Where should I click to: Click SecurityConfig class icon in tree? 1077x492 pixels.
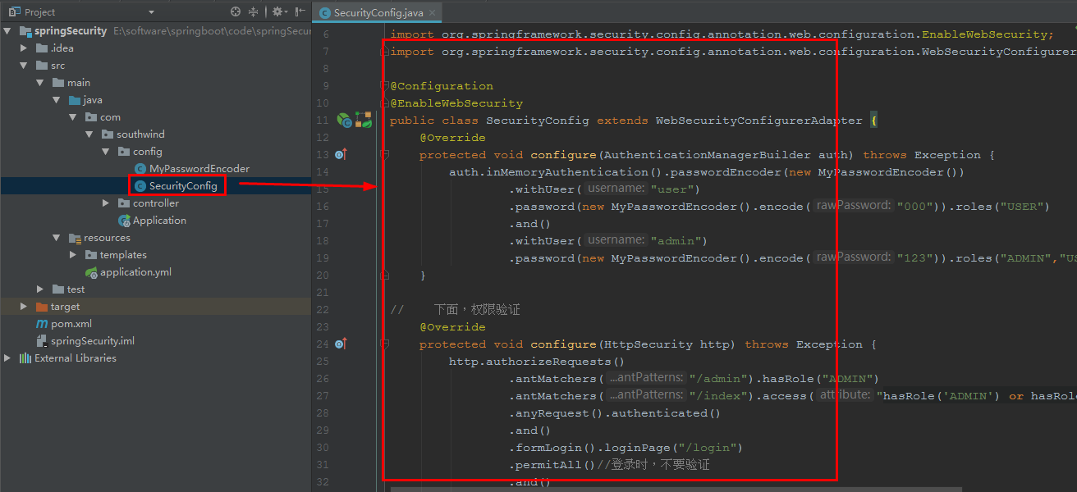[140, 186]
